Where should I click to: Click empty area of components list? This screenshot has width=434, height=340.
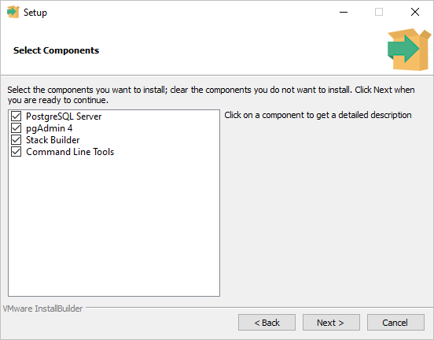pyautogui.click(x=114, y=227)
